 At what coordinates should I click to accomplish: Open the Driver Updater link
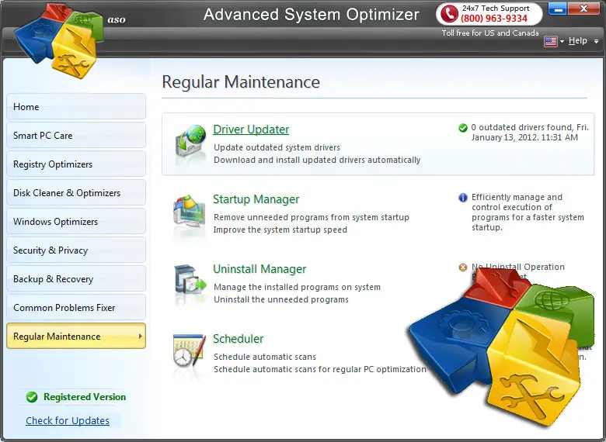(x=251, y=129)
